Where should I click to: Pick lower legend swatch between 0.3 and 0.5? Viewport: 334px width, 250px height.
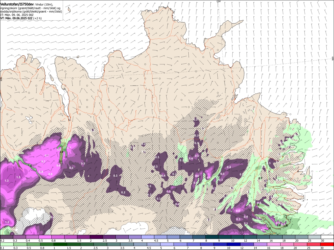(20, 244)
